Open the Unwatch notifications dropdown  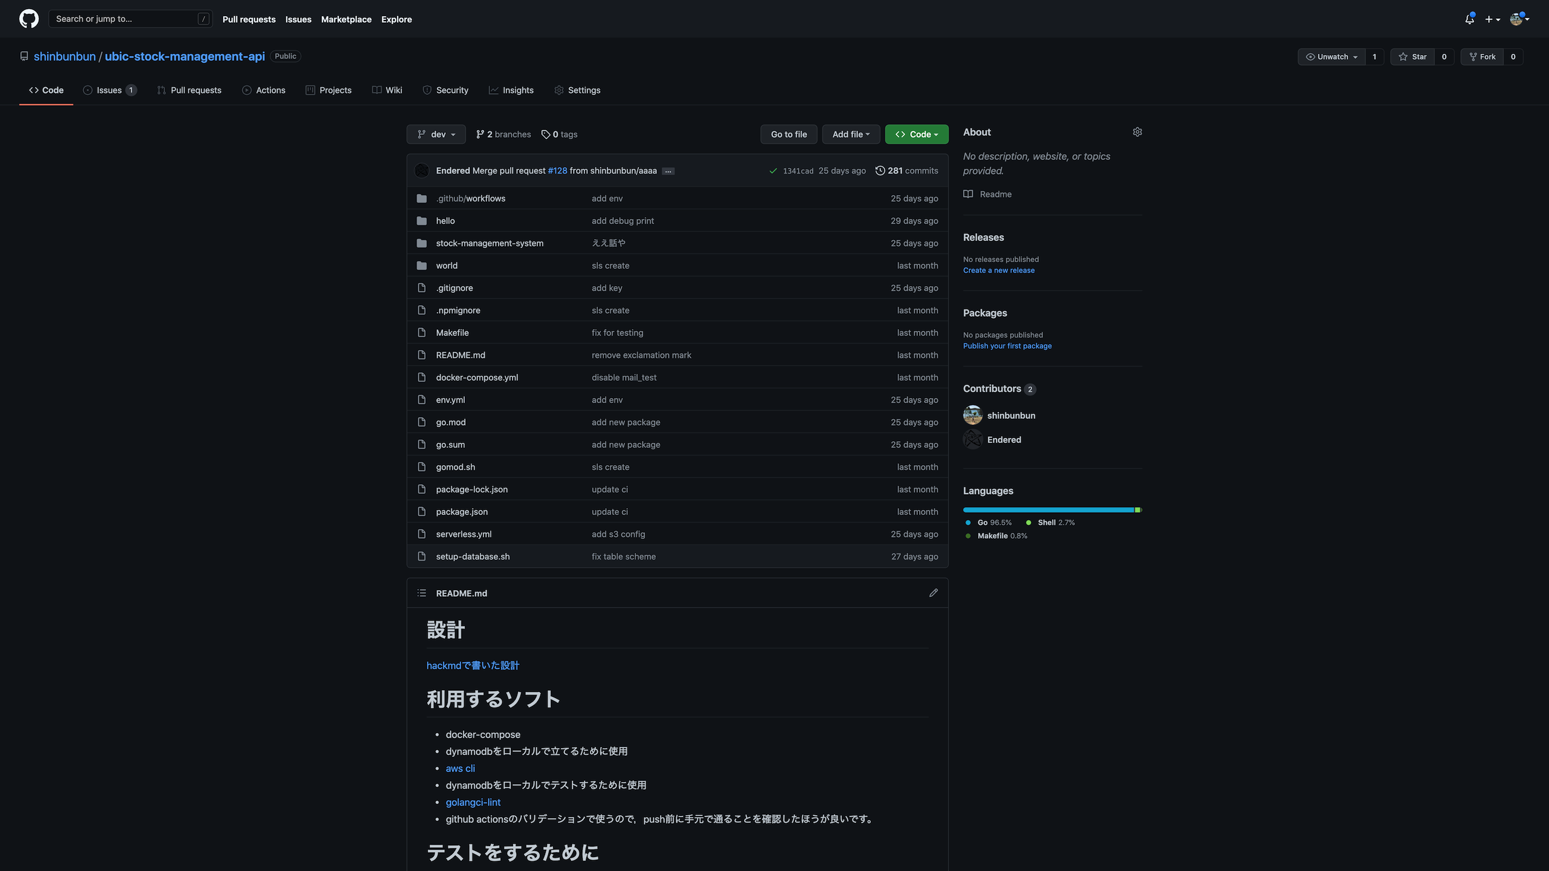[1331, 57]
